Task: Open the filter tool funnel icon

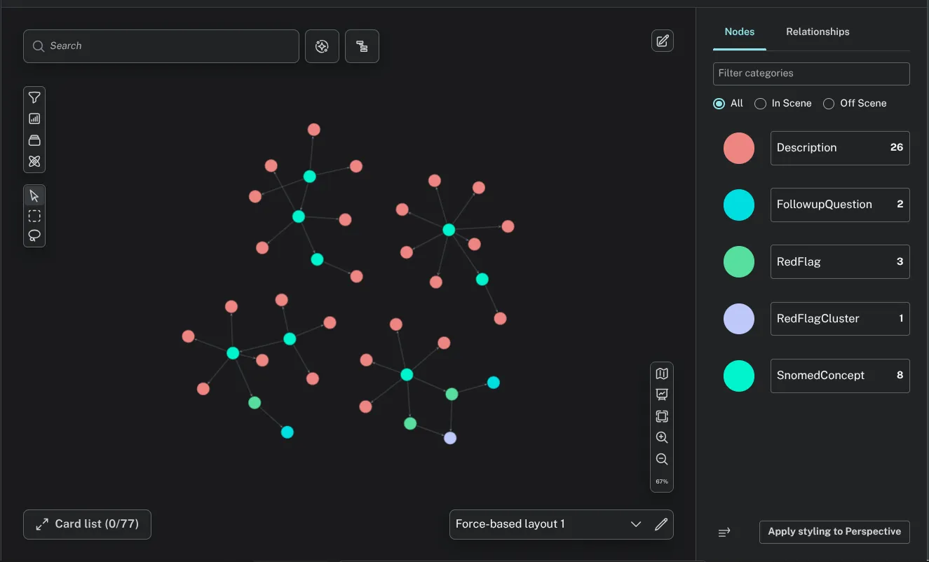Action: 34,97
